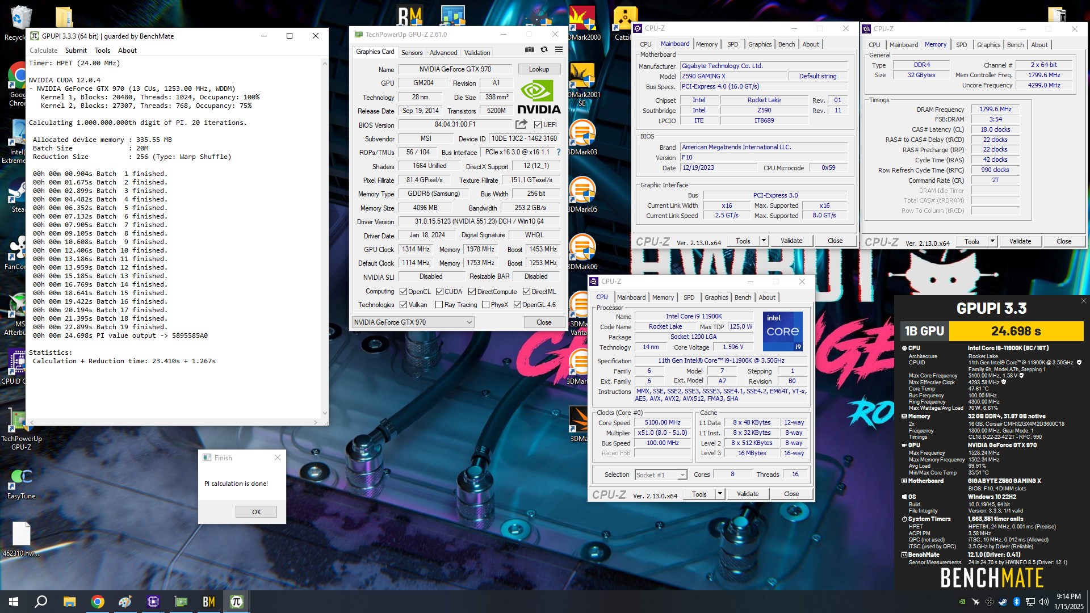Screen dimensions: 1090x613
Task: Expand Tools arrow in bottom CPU-Z window
Action: click(x=720, y=494)
